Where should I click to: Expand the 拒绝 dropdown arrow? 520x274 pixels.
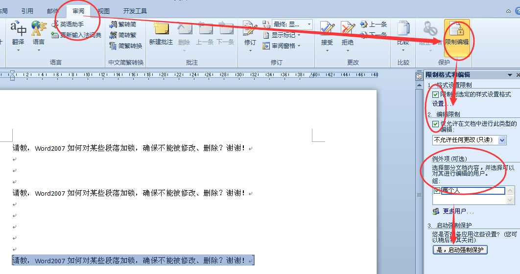pos(348,50)
